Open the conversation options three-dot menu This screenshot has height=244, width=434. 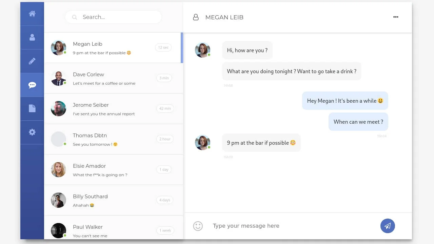(396, 17)
